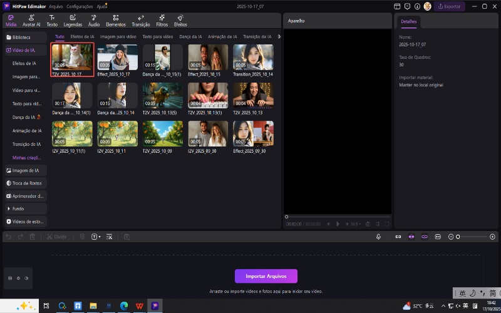Click the Exportar button
The image size is (501, 313).
click(450, 6)
